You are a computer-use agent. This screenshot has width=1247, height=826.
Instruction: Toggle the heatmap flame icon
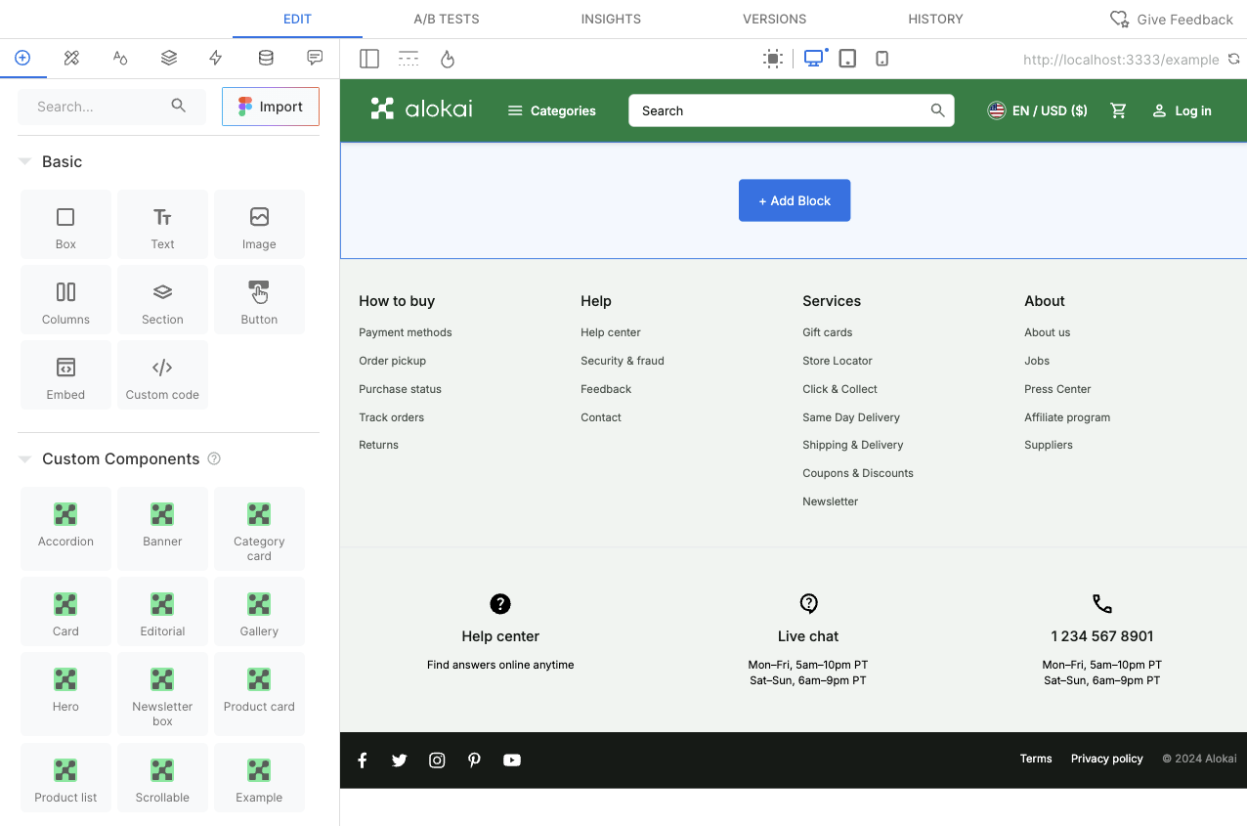point(448,59)
